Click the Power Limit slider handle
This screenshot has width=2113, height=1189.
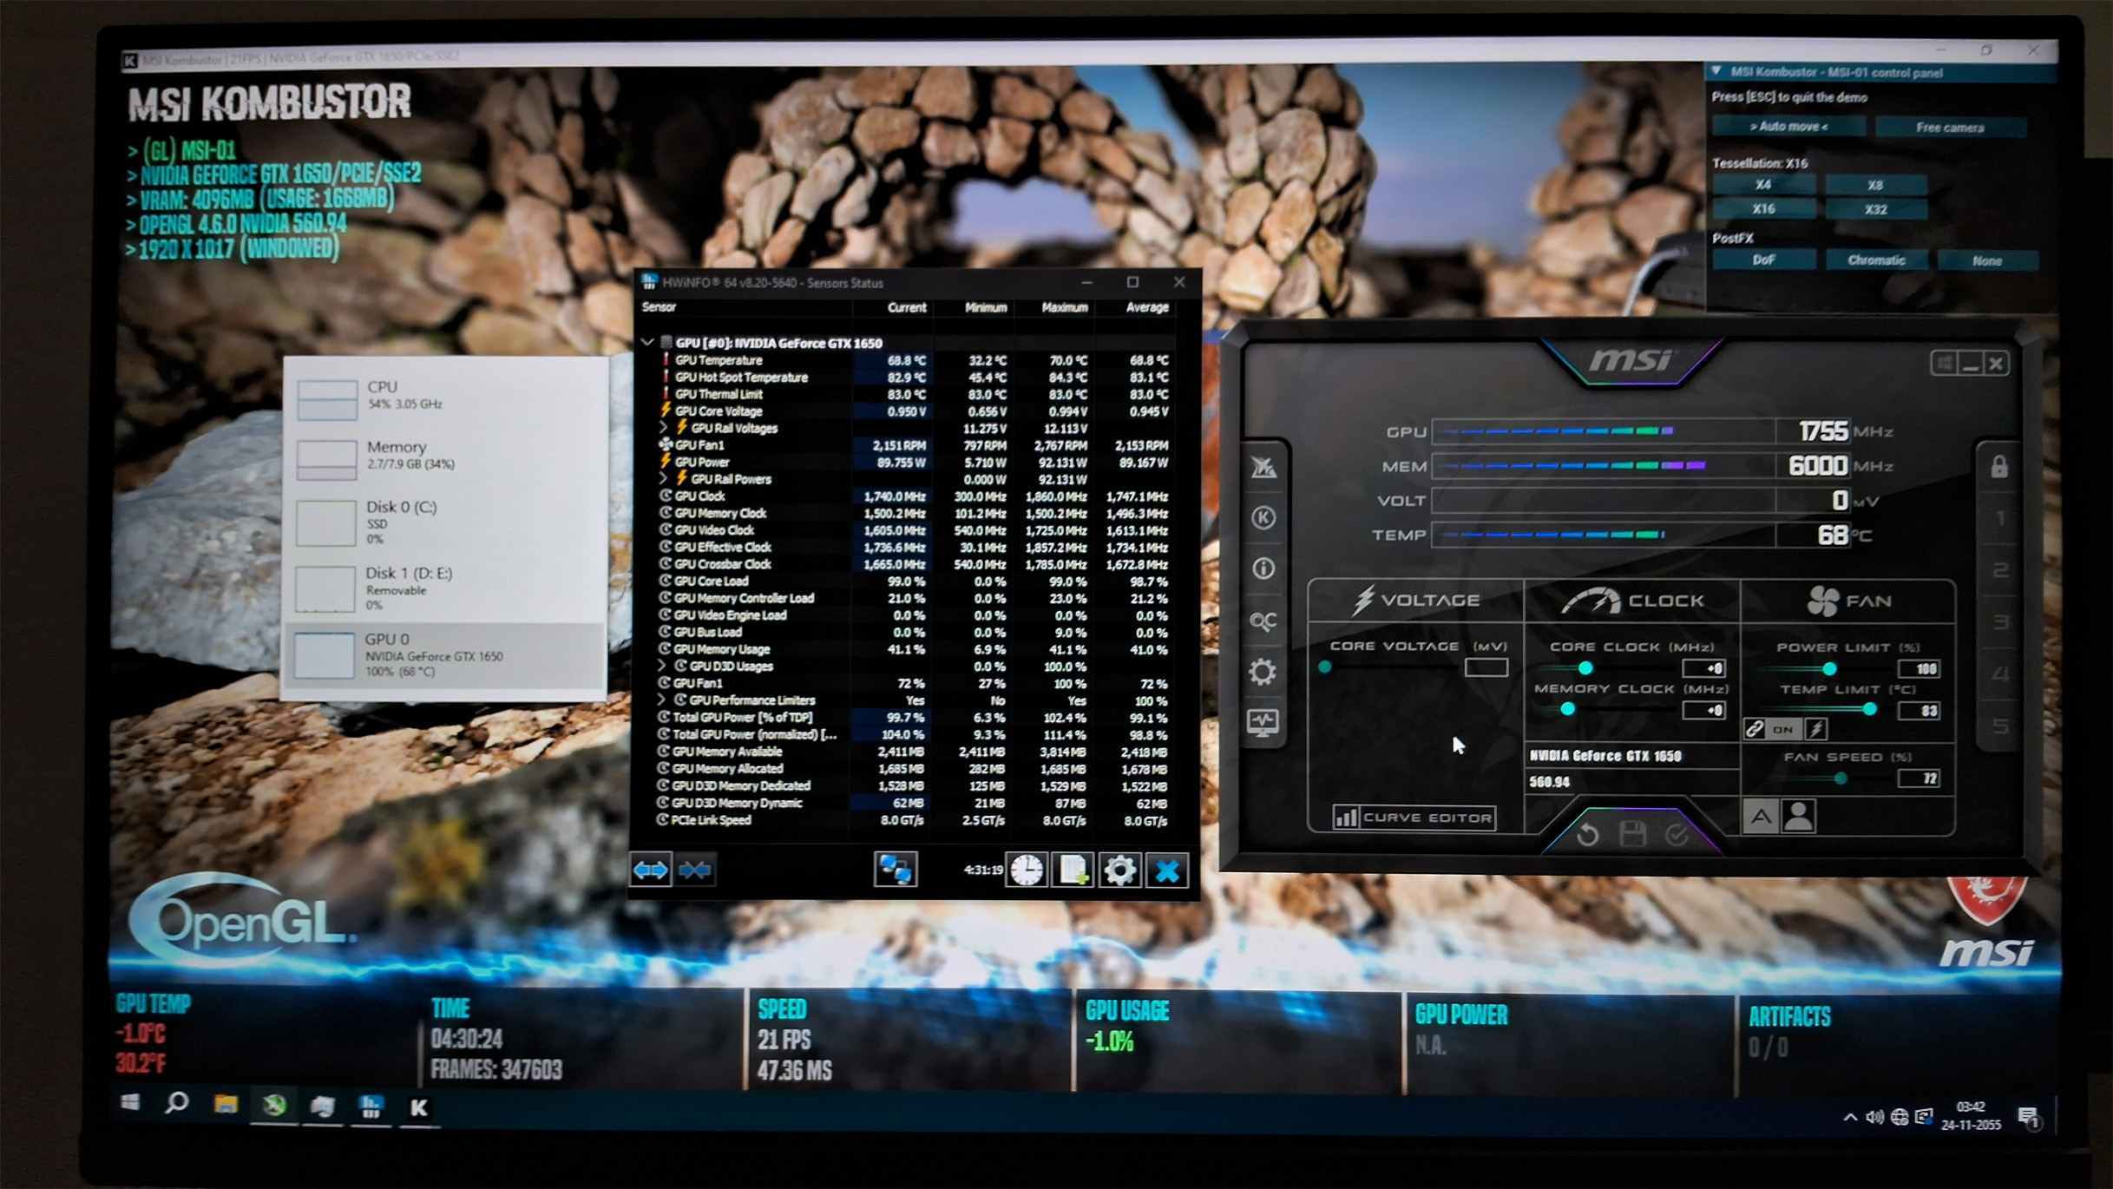click(x=1829, y=669)
